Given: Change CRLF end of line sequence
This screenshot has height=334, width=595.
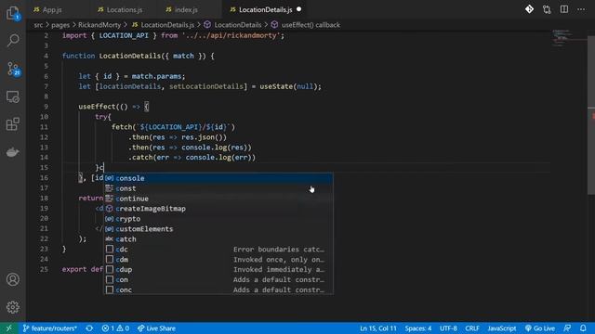Looking at the screenshot, I should tap(472, 328).
